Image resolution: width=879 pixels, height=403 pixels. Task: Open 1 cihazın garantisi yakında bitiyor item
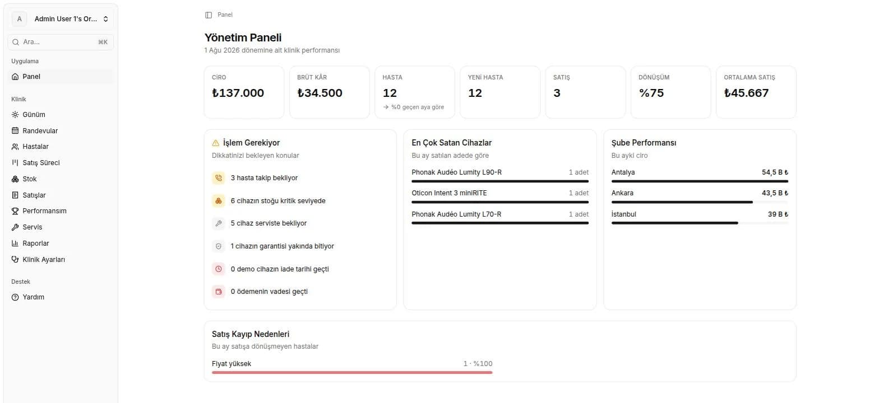300,246
